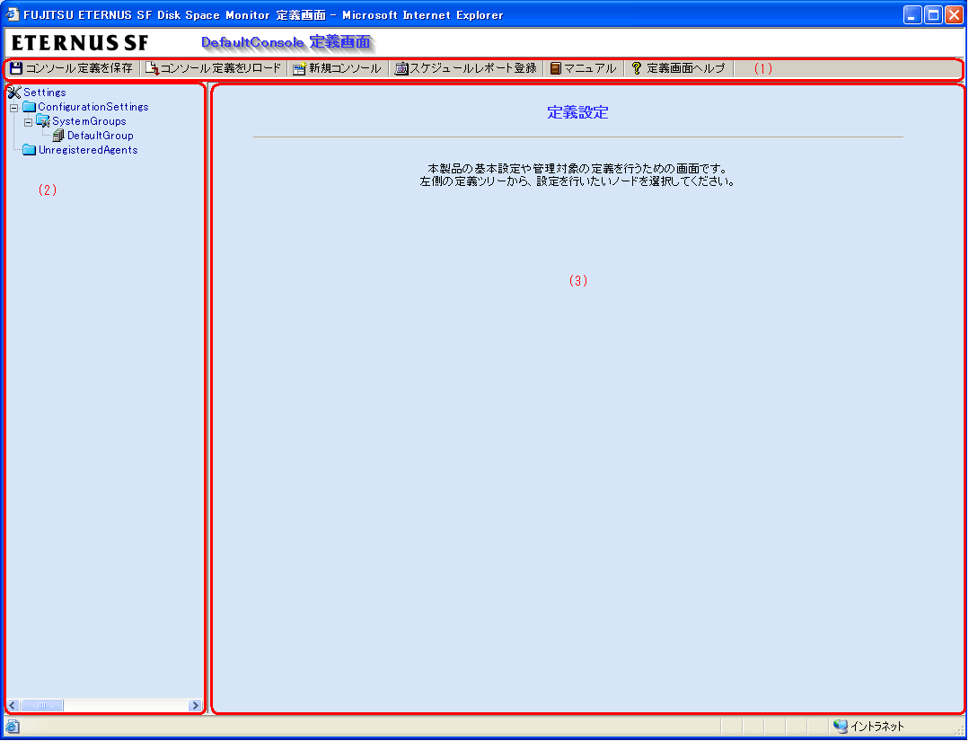
Task: Open スケジュールレポート登録 toolbar item
Action: coord(466,68)
